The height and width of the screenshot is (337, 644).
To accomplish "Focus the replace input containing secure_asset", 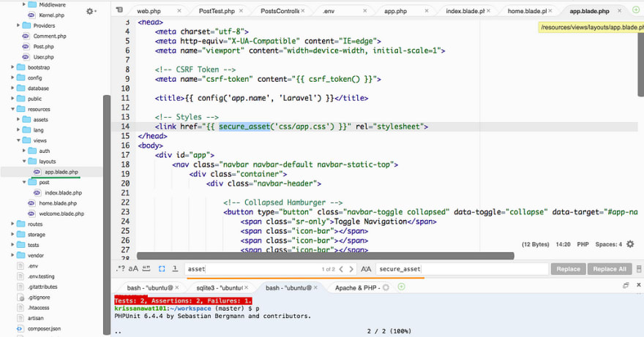I will click(x=462, y=269).
